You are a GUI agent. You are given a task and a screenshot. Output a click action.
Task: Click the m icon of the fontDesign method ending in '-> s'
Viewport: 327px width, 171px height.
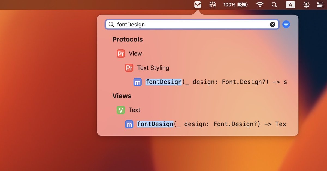(x=138, y=82)
